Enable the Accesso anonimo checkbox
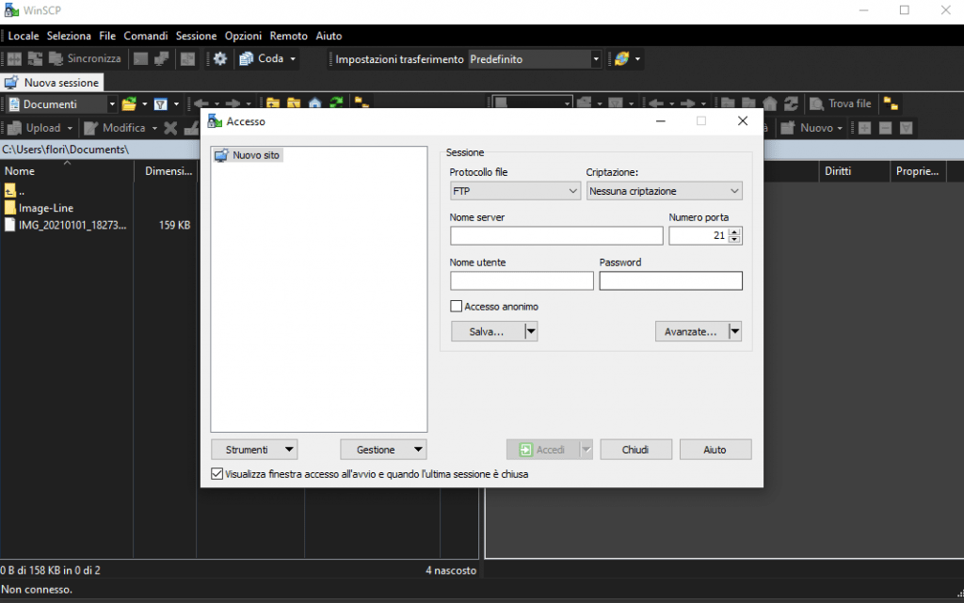Screen dimensions: 964x603 [x=457, y=306]
